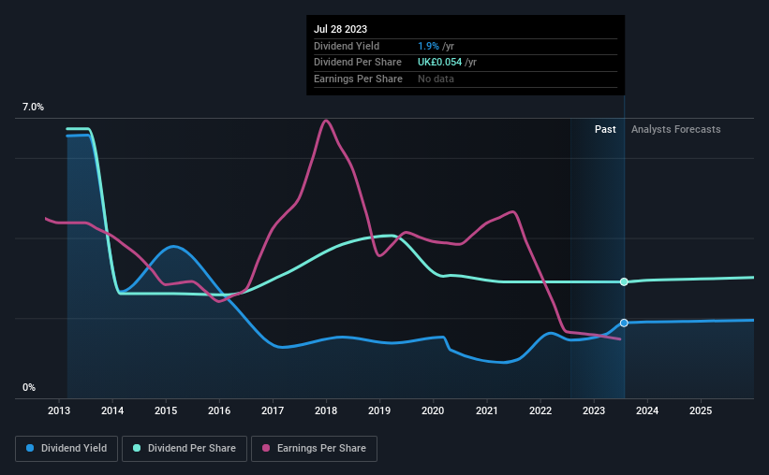The height and width of the screenshot is (475, 769).
Task: Click the Past section label
Action: (605, 129)
